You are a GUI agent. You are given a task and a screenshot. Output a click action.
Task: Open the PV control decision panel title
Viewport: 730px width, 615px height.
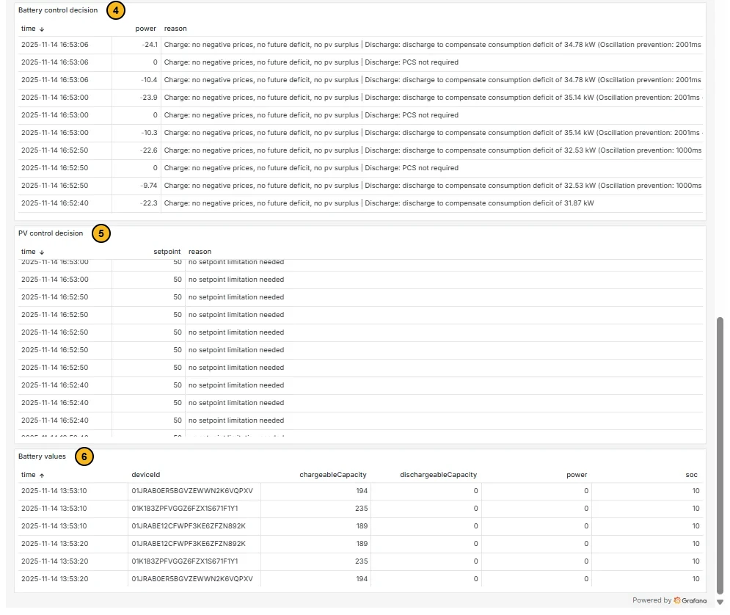51,233
